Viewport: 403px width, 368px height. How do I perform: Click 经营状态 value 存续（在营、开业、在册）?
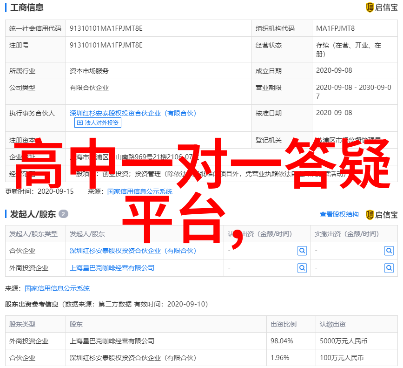point(348,50)
